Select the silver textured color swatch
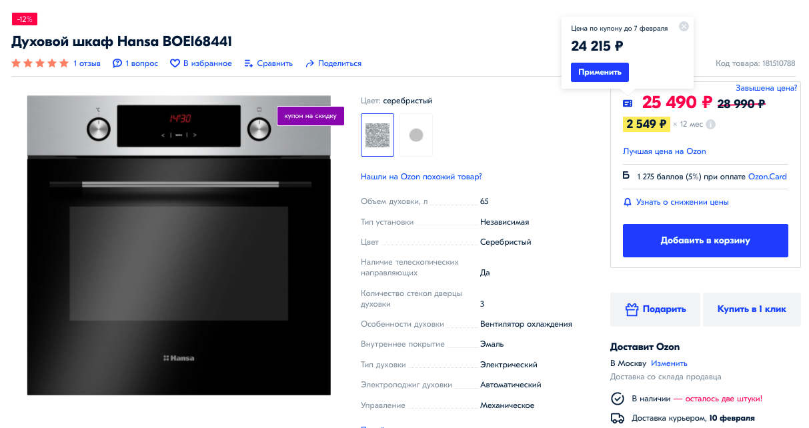Viewport: 809px width, 428px height. click(x=377, y=135)
